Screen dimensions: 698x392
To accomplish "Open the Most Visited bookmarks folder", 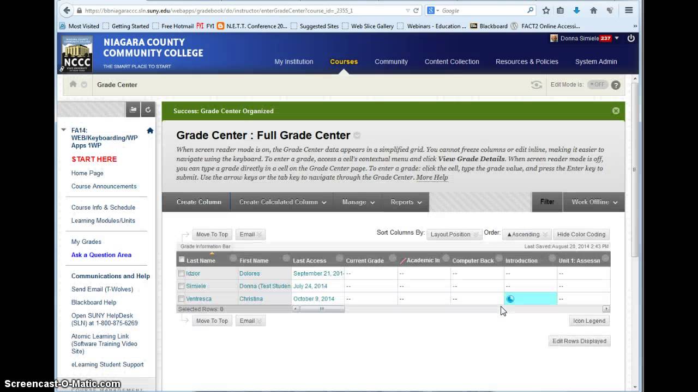I will [x=79, y=26].
